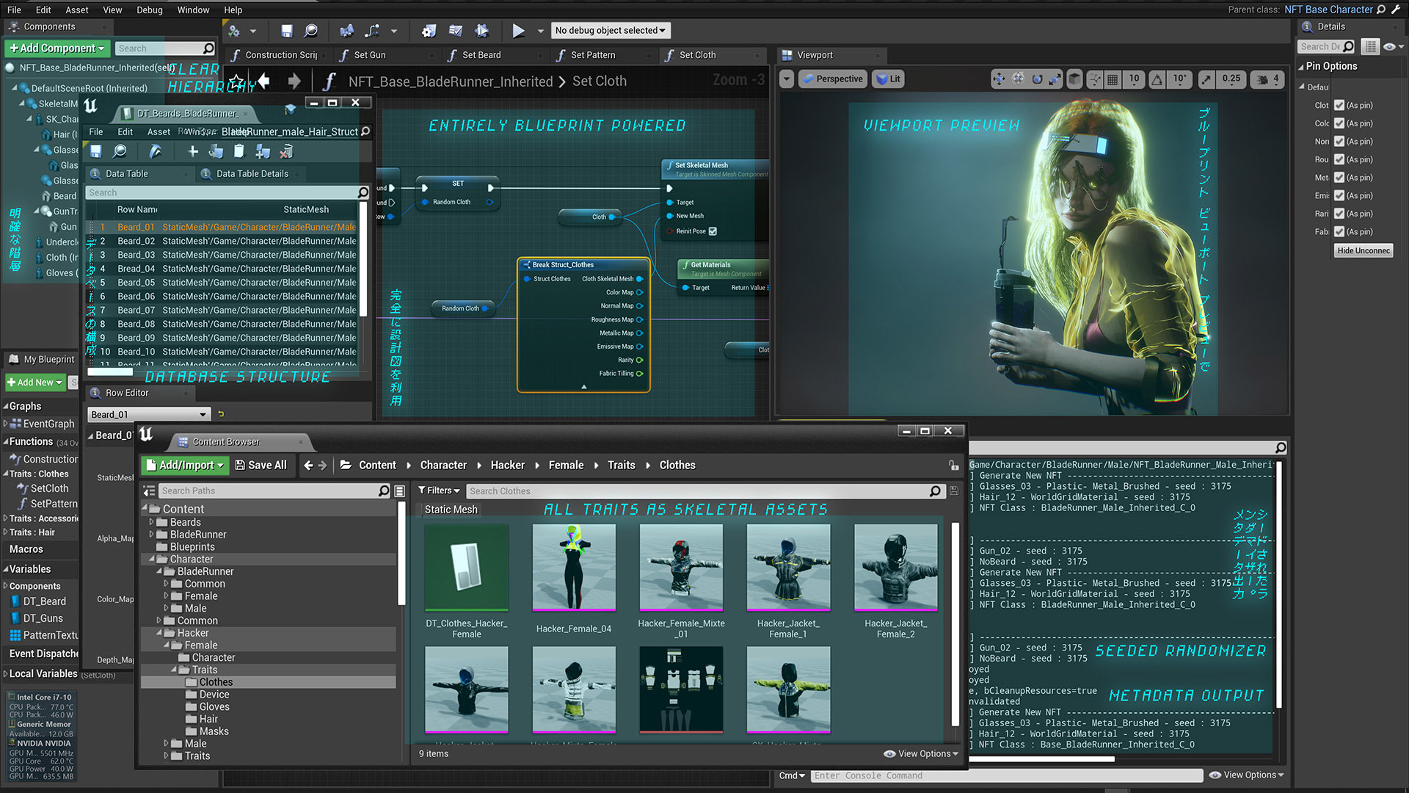Click the Content Browser lock icon
Viewport: 1409px width, 793px height.
953,466
